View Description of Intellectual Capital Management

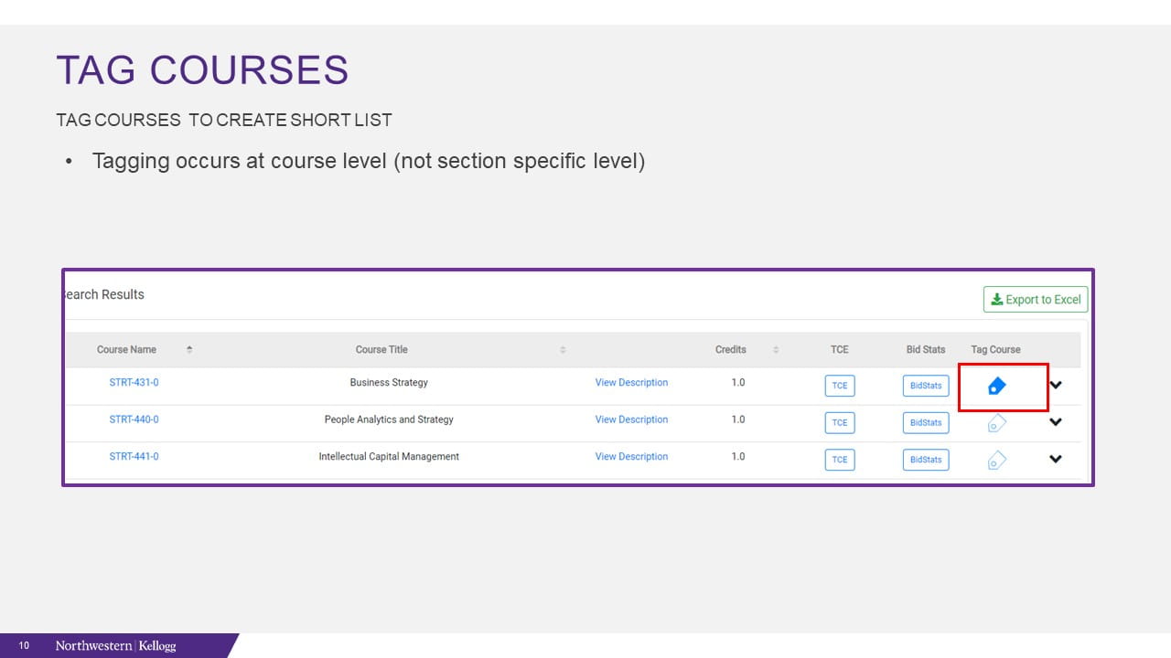coord(631,457)
